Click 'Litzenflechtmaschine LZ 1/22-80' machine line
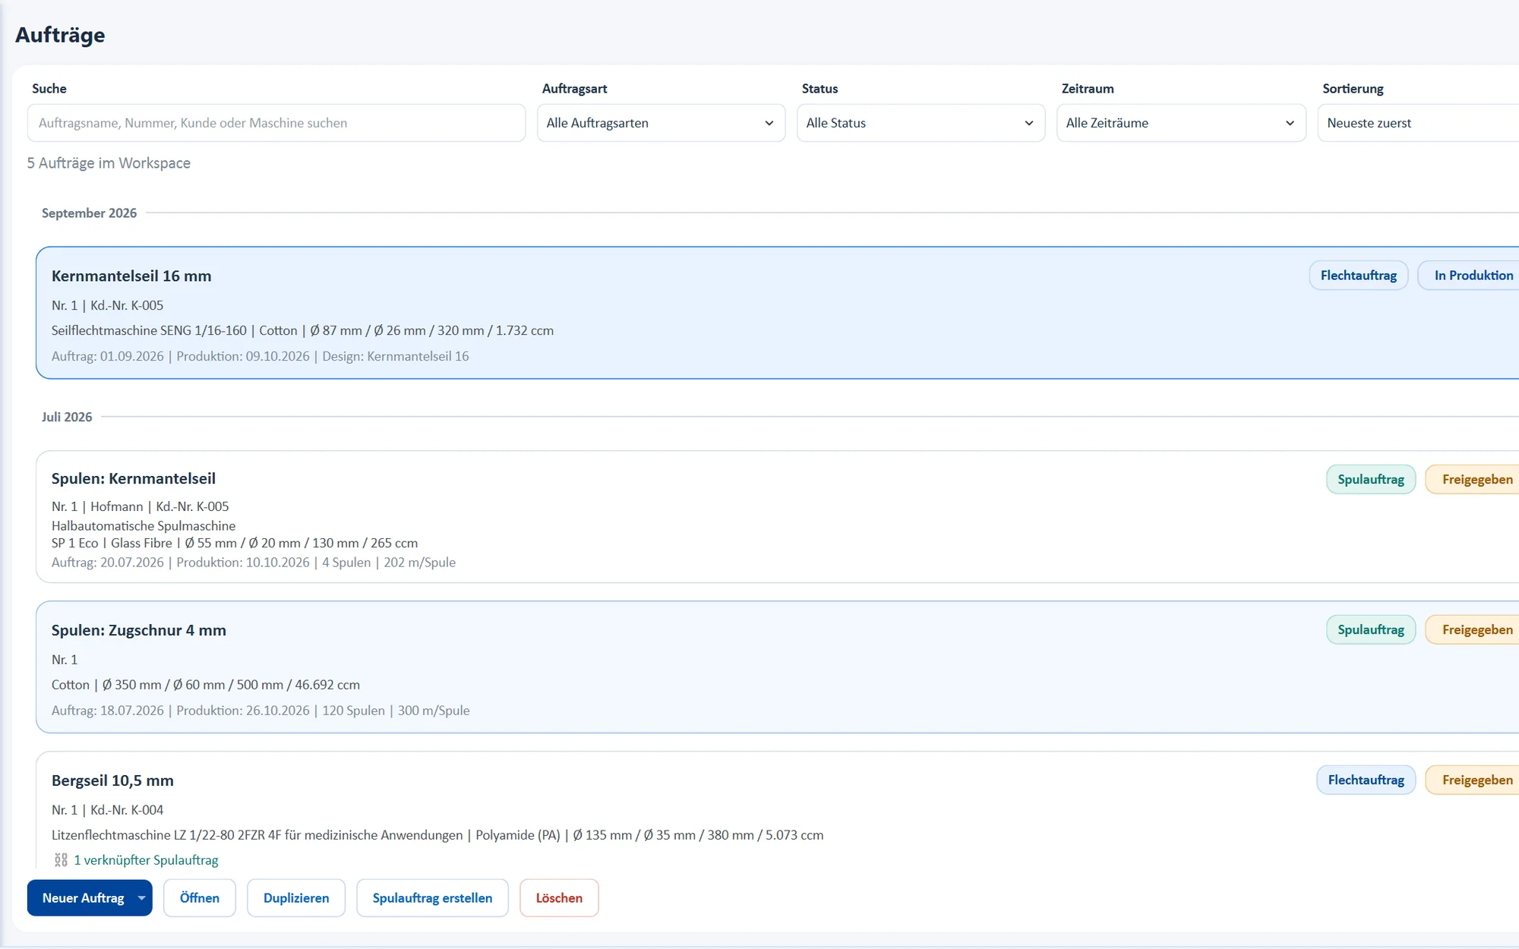Screen dimensions: 1519x949 (x=437, y=835)
